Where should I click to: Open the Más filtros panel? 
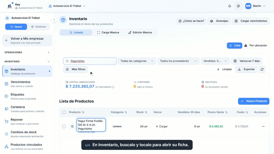(x=75, y=69)
